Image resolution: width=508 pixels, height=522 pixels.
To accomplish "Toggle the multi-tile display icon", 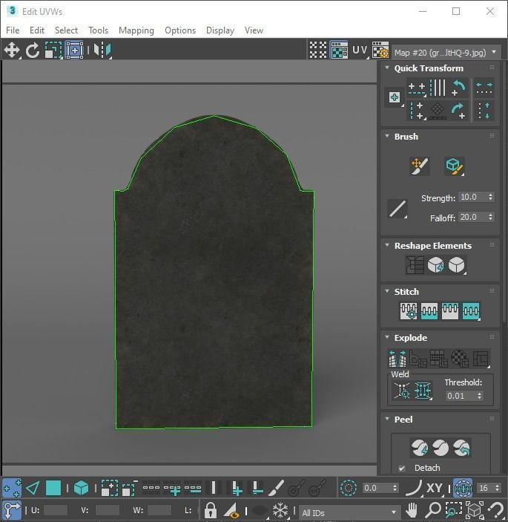I will tap(318, 50).
